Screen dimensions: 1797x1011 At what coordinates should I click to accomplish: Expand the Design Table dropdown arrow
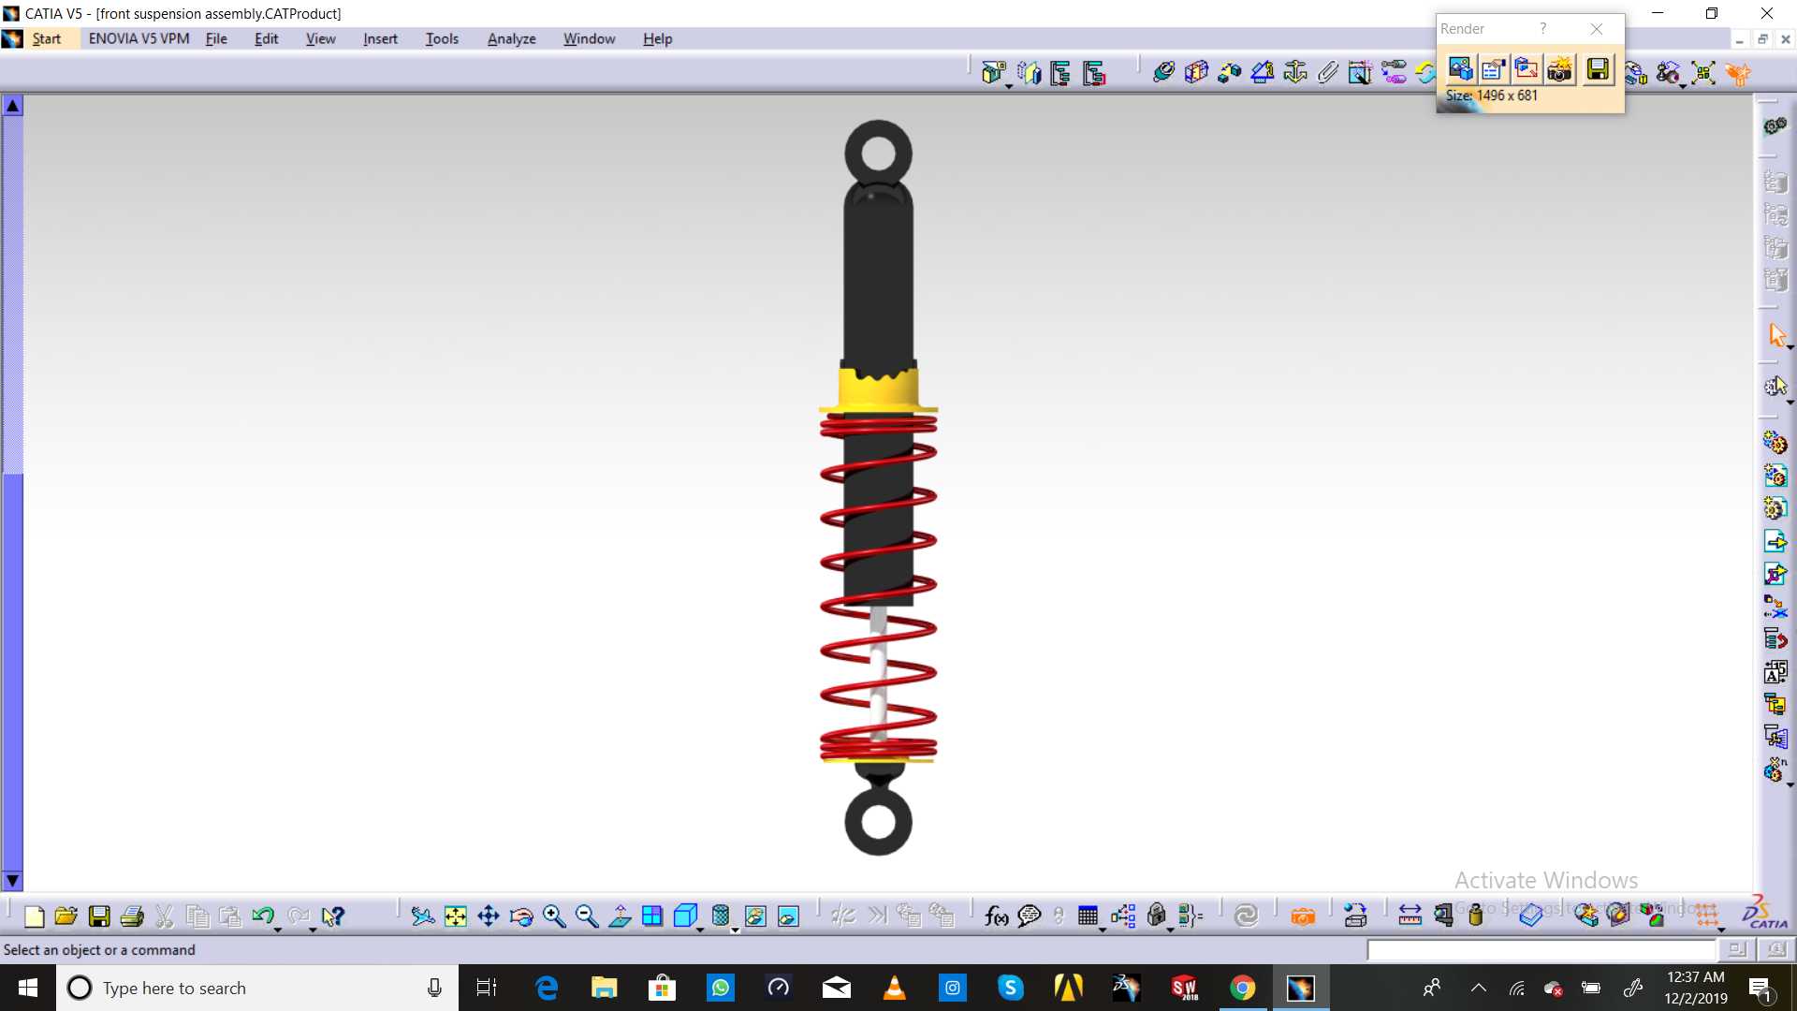tap(1103, 930)
